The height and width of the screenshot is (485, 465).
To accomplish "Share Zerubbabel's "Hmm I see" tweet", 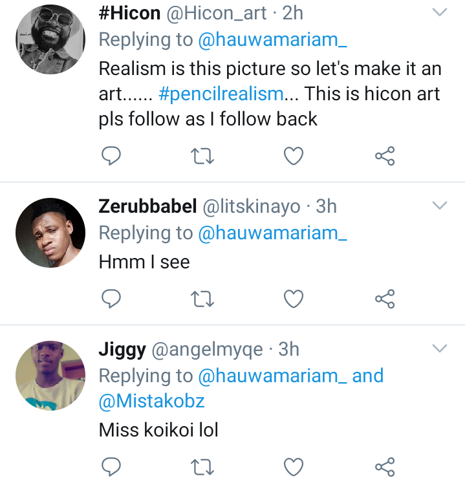I will click(x=385, y=298).
